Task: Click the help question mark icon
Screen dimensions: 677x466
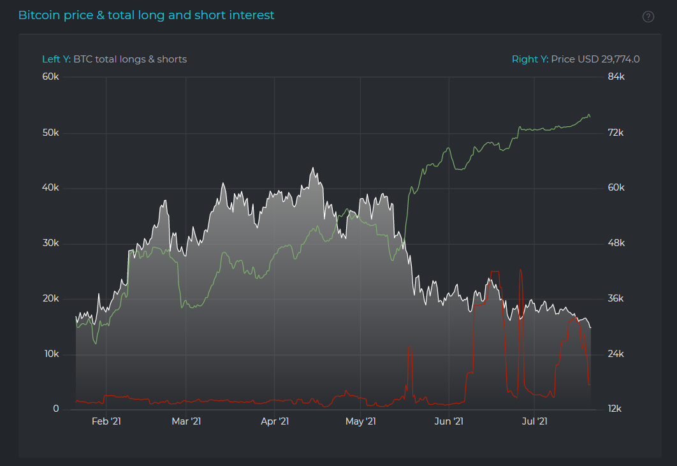Action: coord(648,17)
